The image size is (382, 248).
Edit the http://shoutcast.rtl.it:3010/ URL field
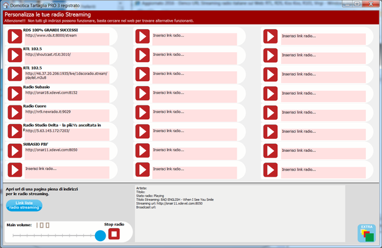tap(66, 58)
